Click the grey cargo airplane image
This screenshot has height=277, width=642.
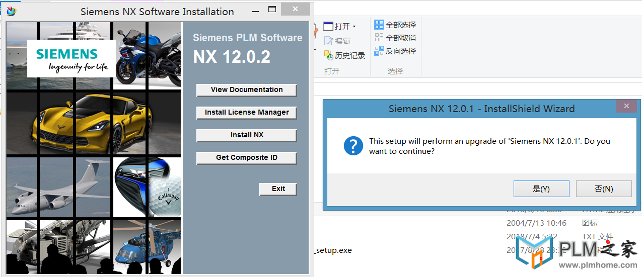click(x=58, y=187)
